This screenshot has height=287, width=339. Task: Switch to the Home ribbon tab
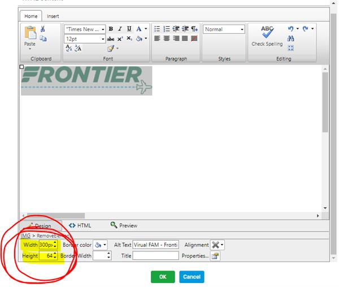tap(31, 16)
